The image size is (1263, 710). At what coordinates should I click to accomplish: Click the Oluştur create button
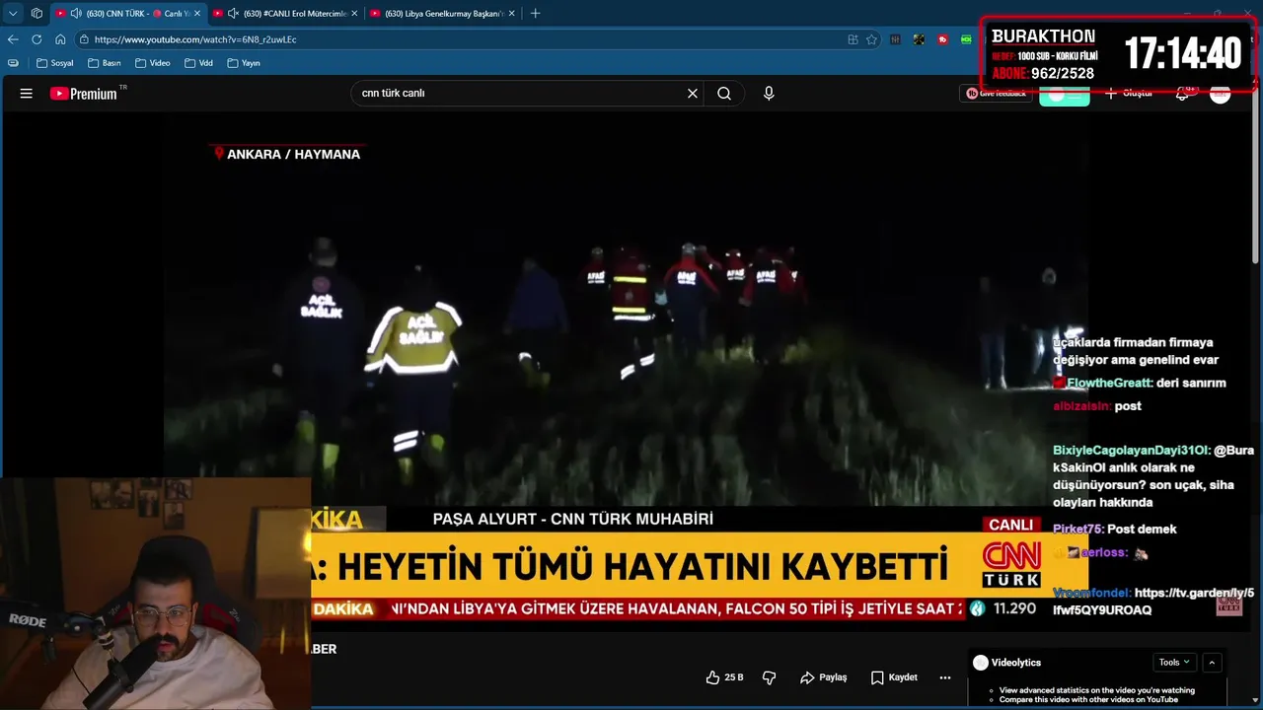[1129, 94]
